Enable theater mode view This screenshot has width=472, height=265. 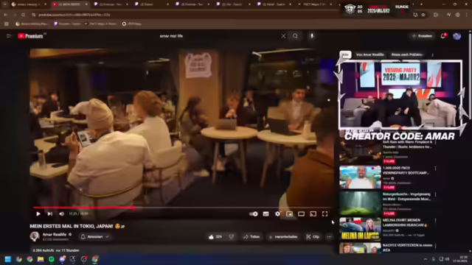[301, 214]
